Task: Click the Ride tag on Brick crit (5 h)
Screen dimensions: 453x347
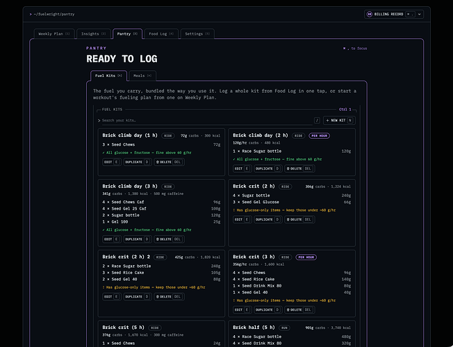Action: [x=155, y=328]
